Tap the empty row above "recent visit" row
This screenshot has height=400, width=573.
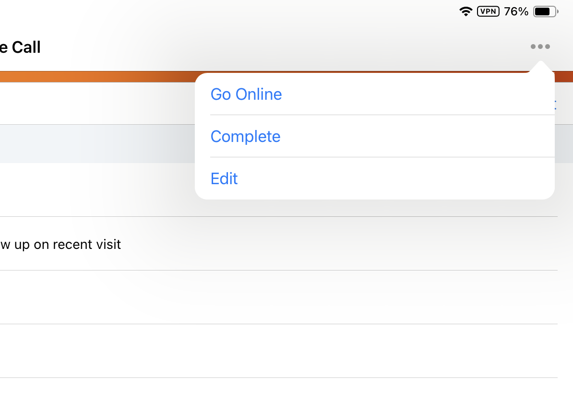96,190
